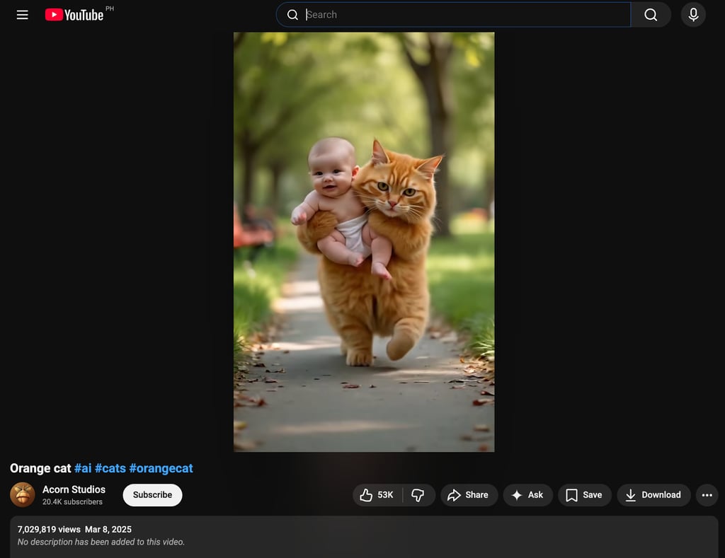The image size is (725, 558).
Task: Click the voice search microphone
Action: 692,14
